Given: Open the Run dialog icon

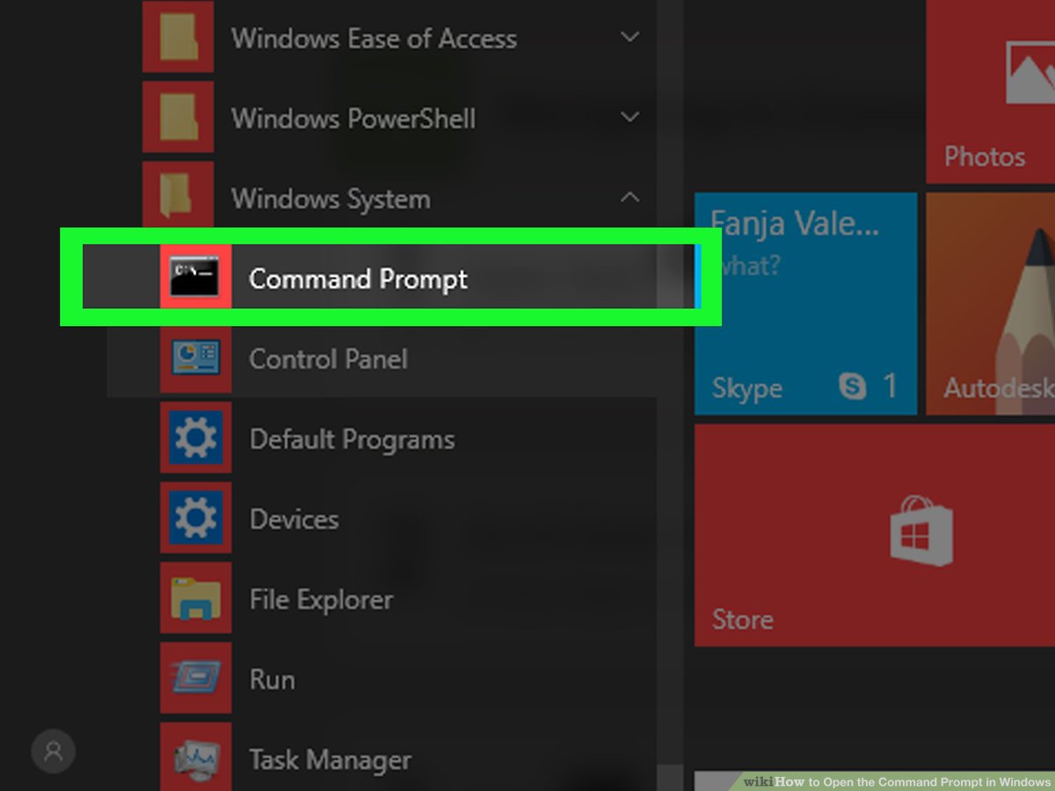Looking at the screenshot, I should click(195, 679).
